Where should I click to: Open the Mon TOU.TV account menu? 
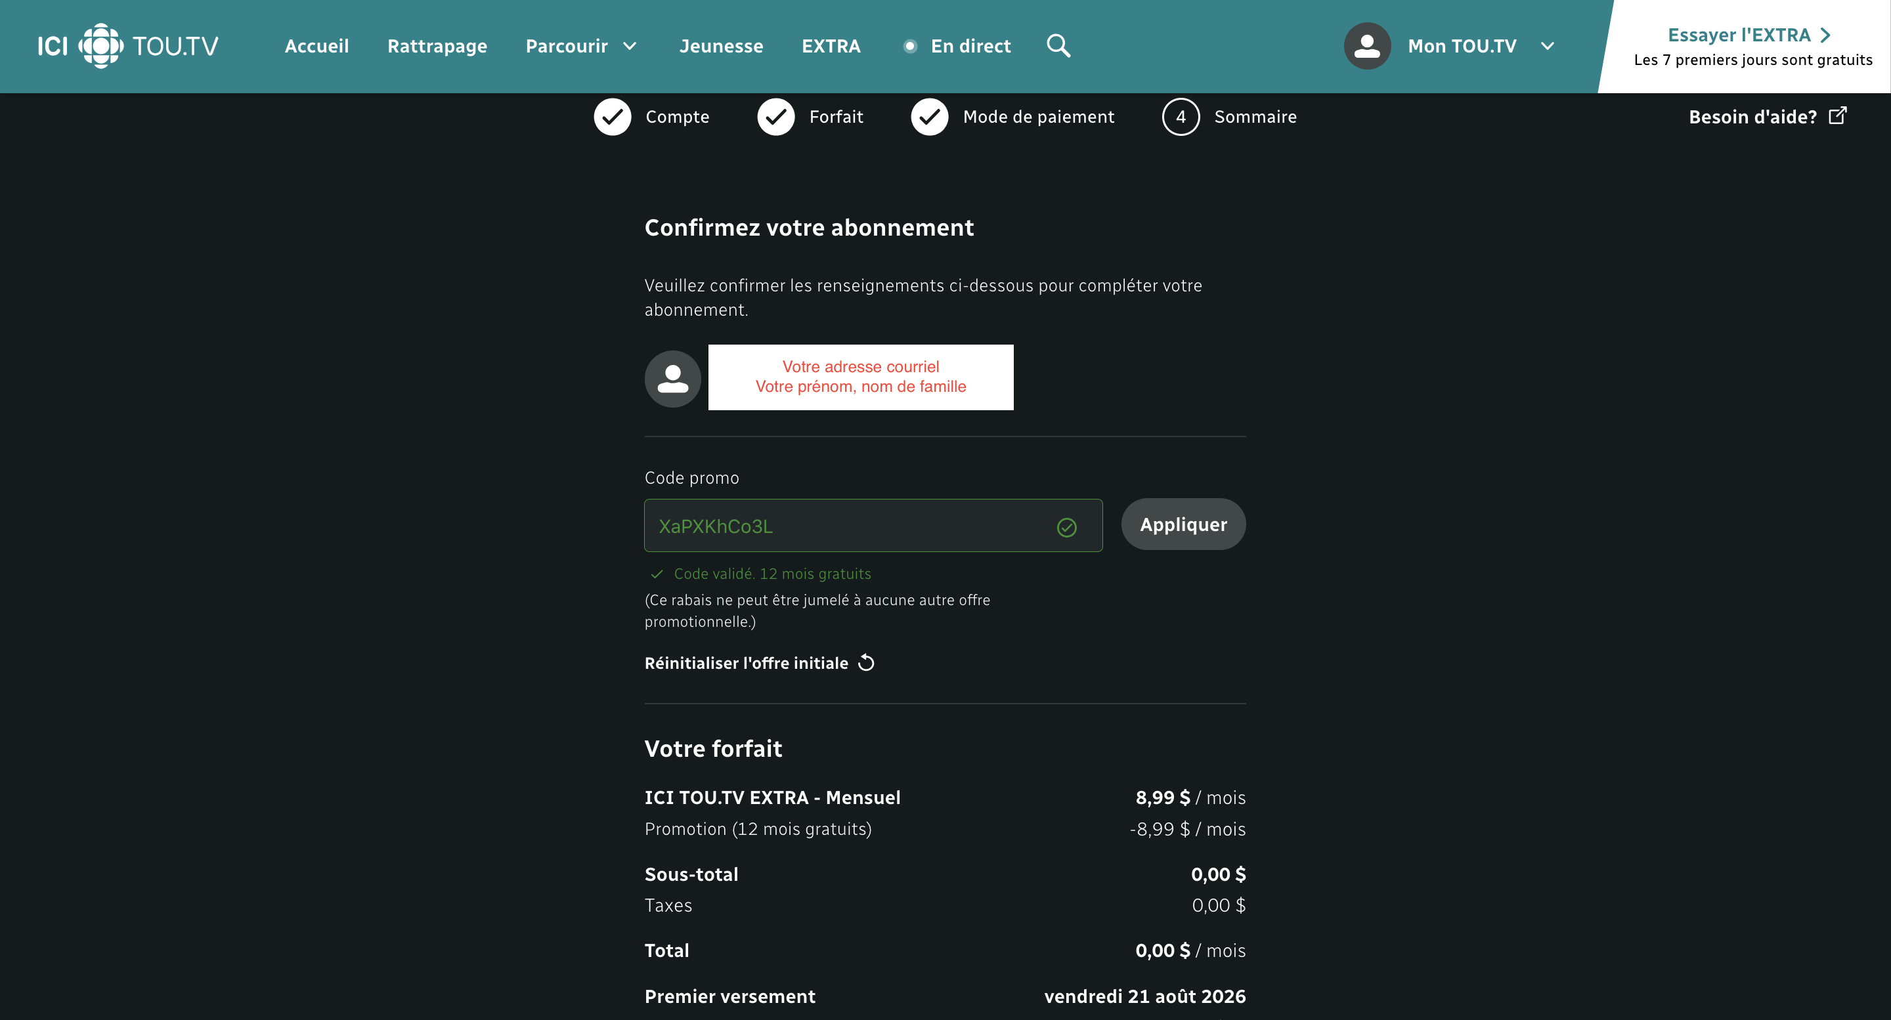click(1462, 46)
